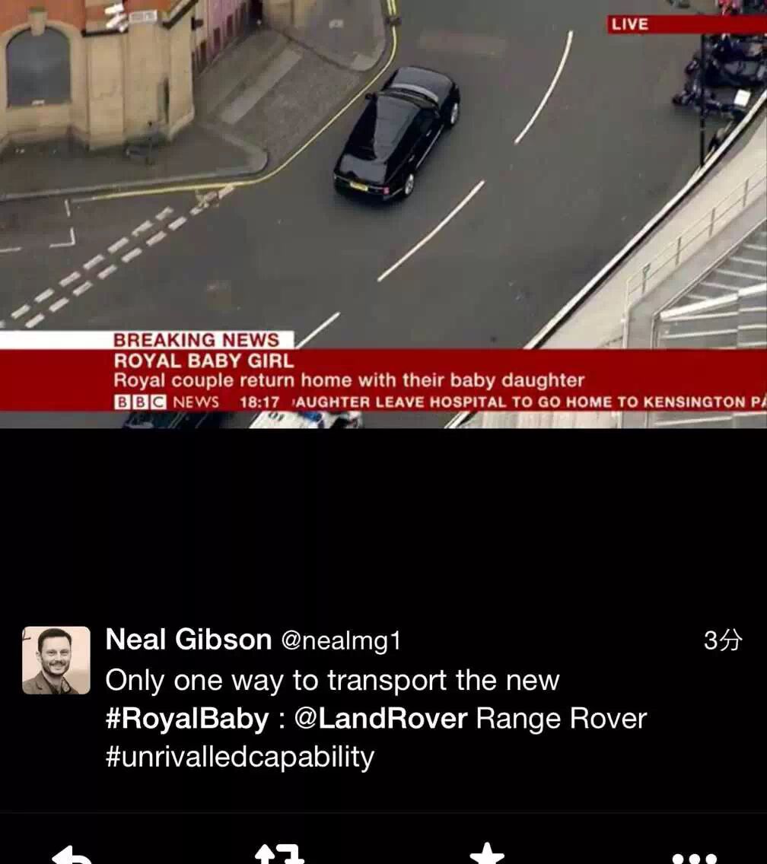Screen dimensions: 767x864
Task: Click the ROYAL BABY GIRL headline
Action: click(203, 361)
